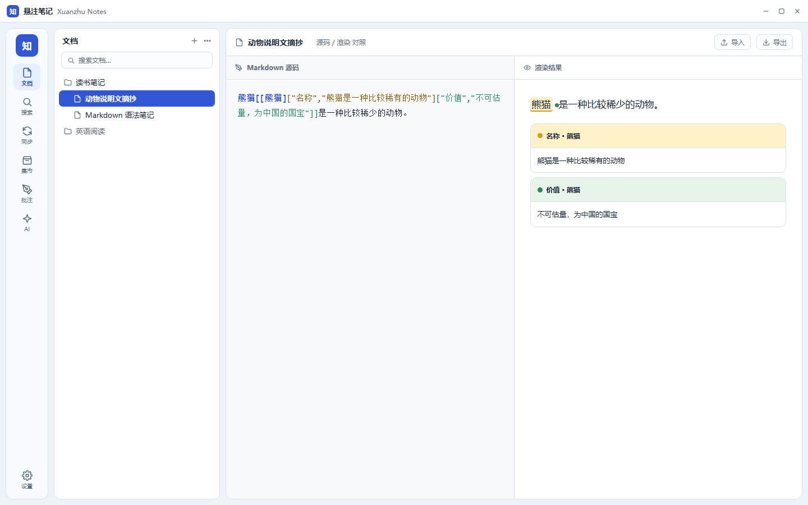Click the file icon beside Markdown 语法笔记
This screenshot has height=505, width=808.
pyautogui.click(x=78, y=115)
